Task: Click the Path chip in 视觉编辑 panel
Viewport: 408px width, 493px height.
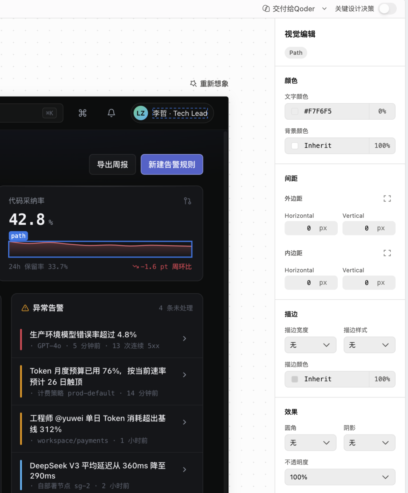Action: tap(296, 53)
